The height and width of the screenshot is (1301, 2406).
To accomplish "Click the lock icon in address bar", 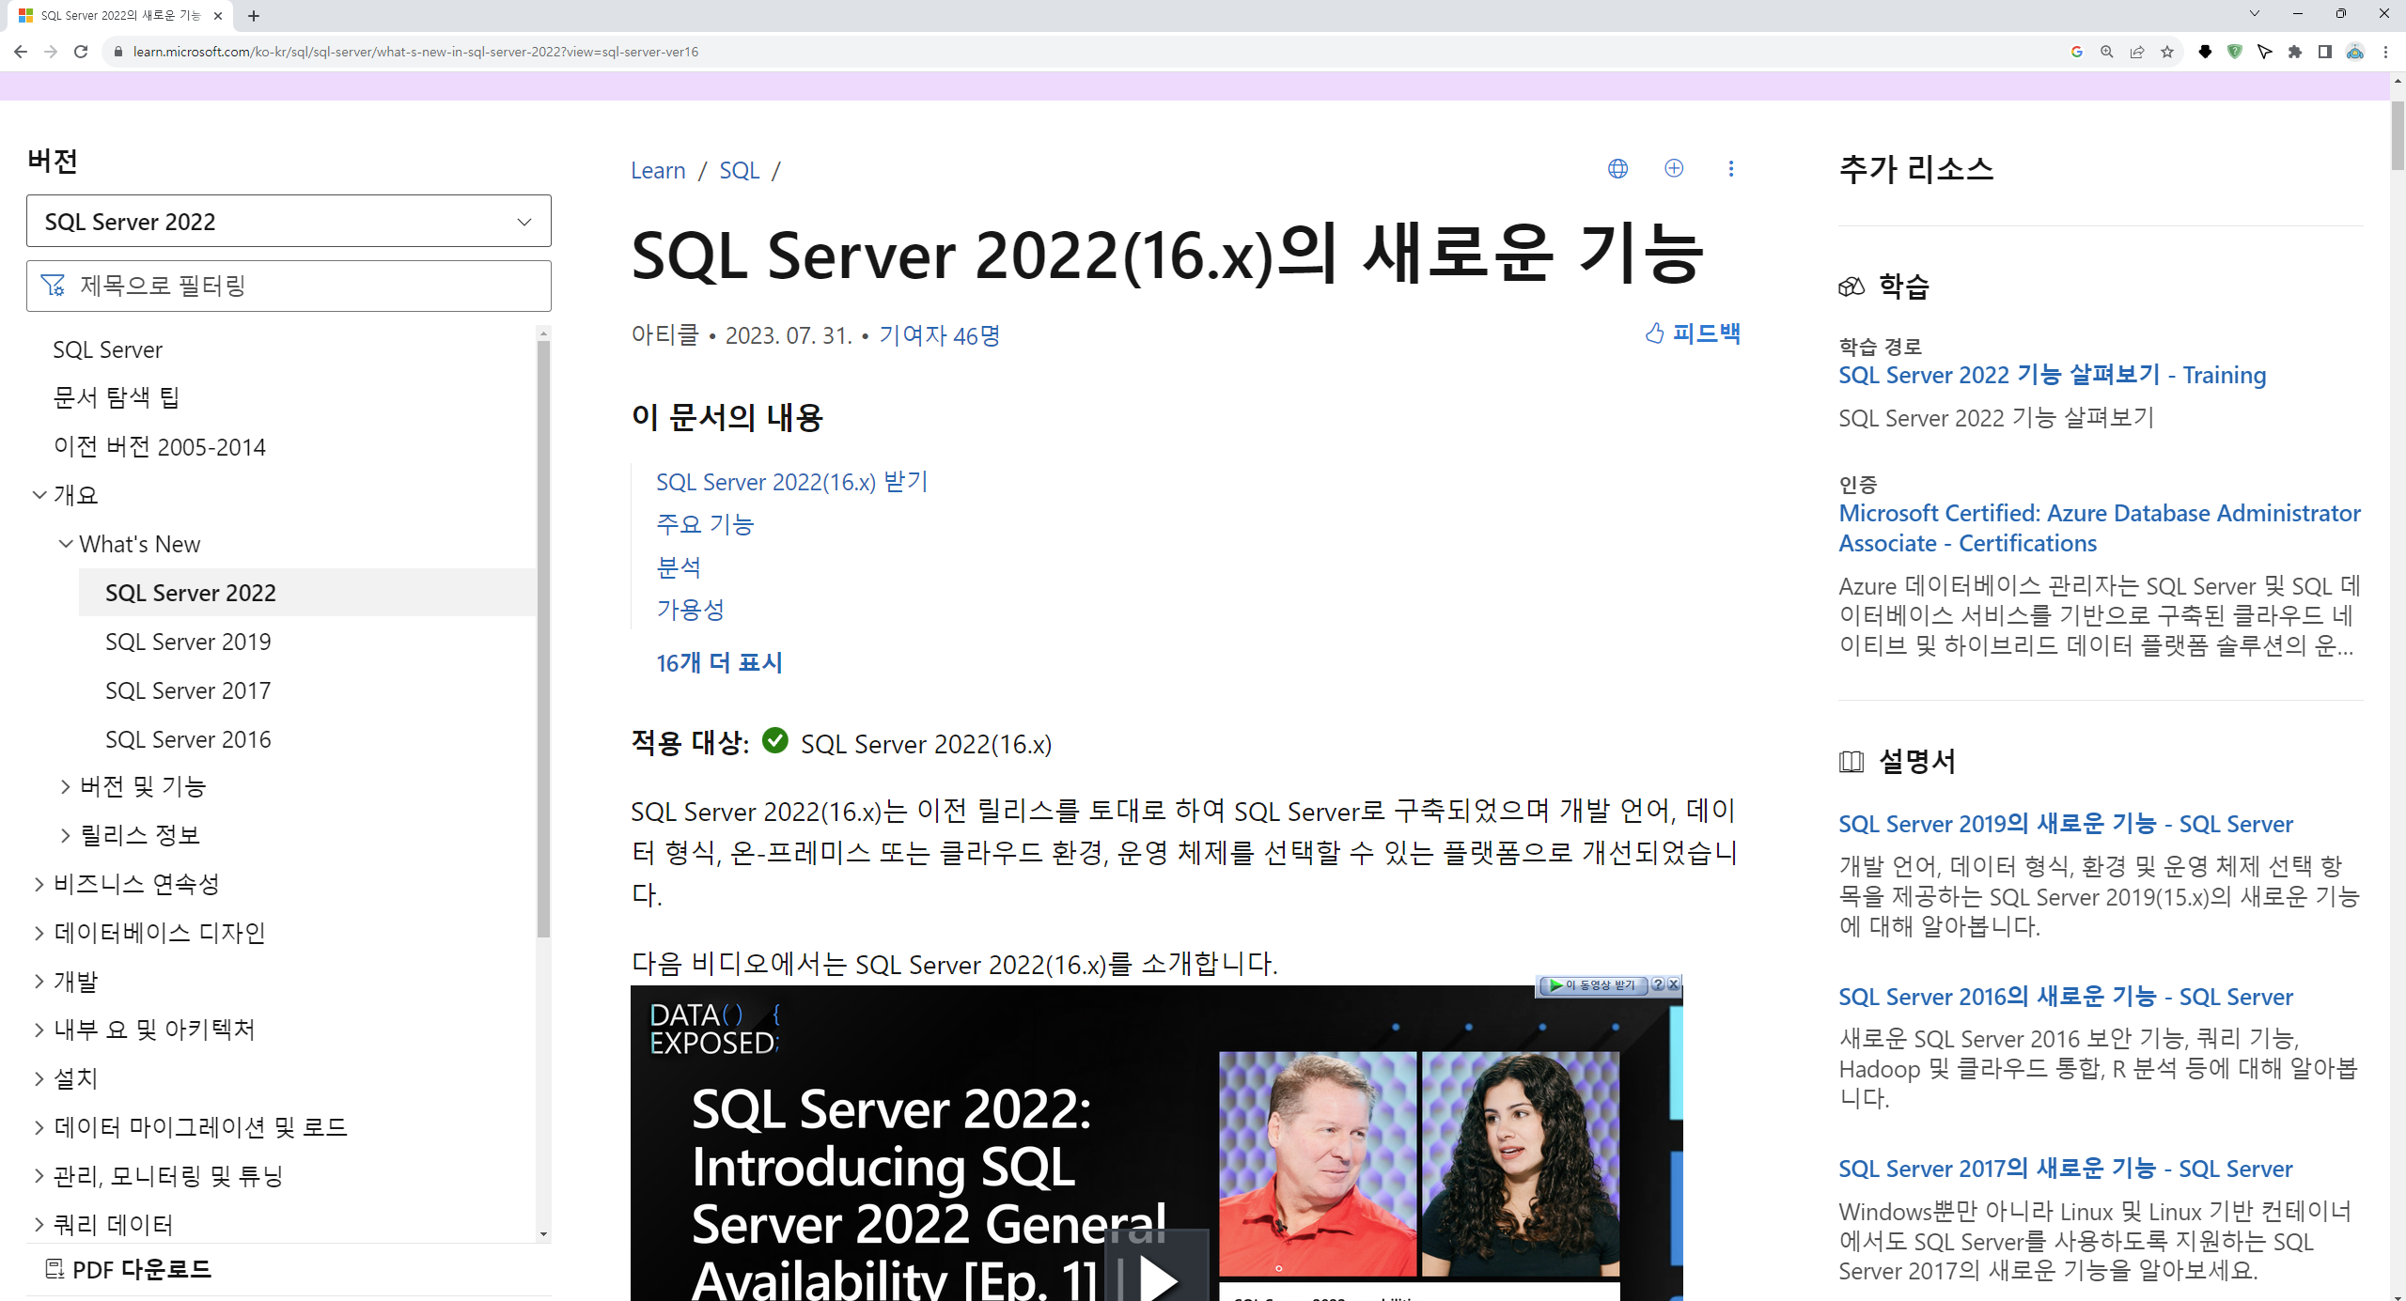I will [117, 52].
